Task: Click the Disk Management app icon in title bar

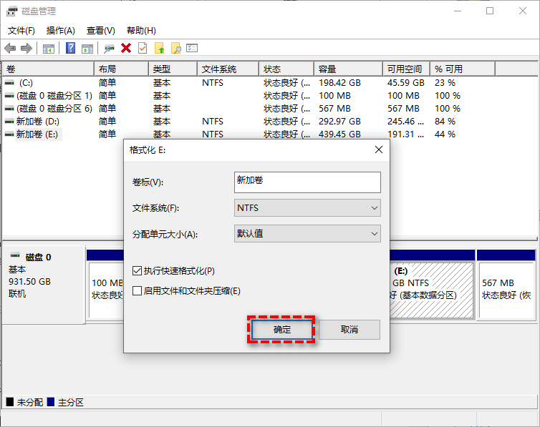Action: tap(11, 11)
